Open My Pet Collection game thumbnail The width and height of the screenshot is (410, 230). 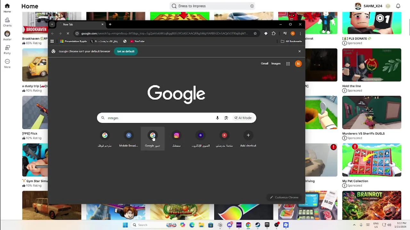click(x=372, y=160)
